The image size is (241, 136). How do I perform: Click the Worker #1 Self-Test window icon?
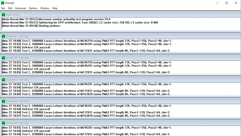pyautogui.click(x=3, y=36)
